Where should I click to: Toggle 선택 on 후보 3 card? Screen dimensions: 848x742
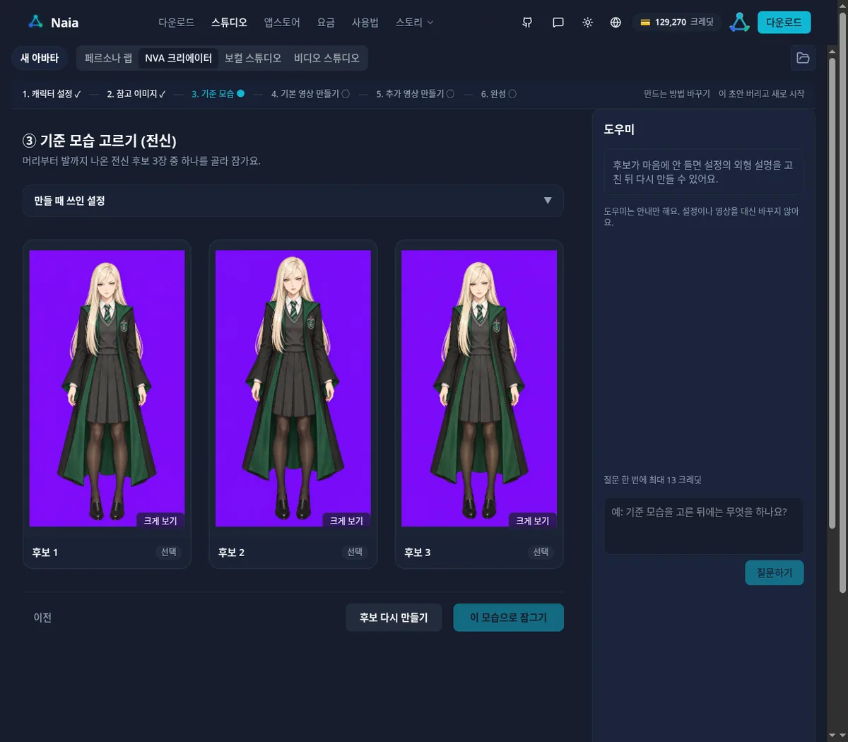click(541, 552)
